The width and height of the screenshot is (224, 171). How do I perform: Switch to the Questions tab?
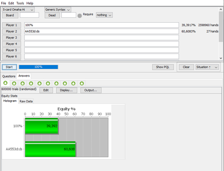tap(9, 76)
